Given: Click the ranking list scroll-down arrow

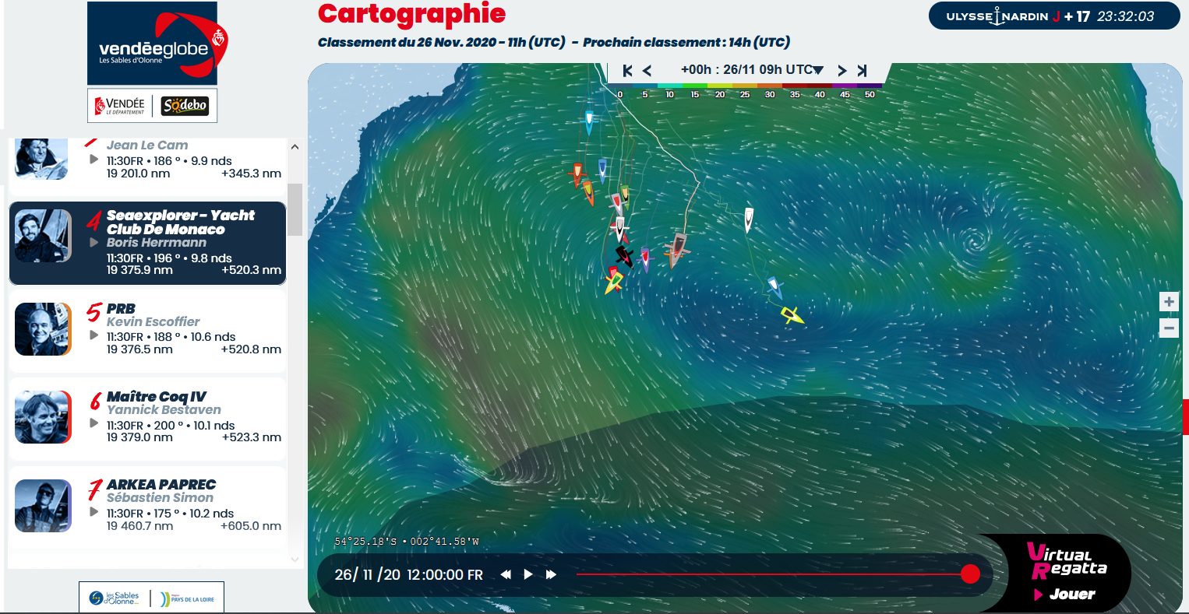Looking at the screenshot, I should pyautogui.click(x=295, y=559).
